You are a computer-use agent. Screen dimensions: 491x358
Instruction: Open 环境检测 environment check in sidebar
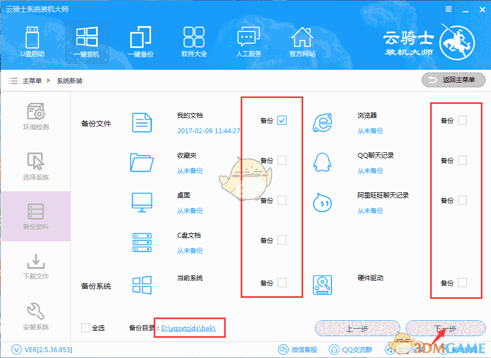(35, 117)
